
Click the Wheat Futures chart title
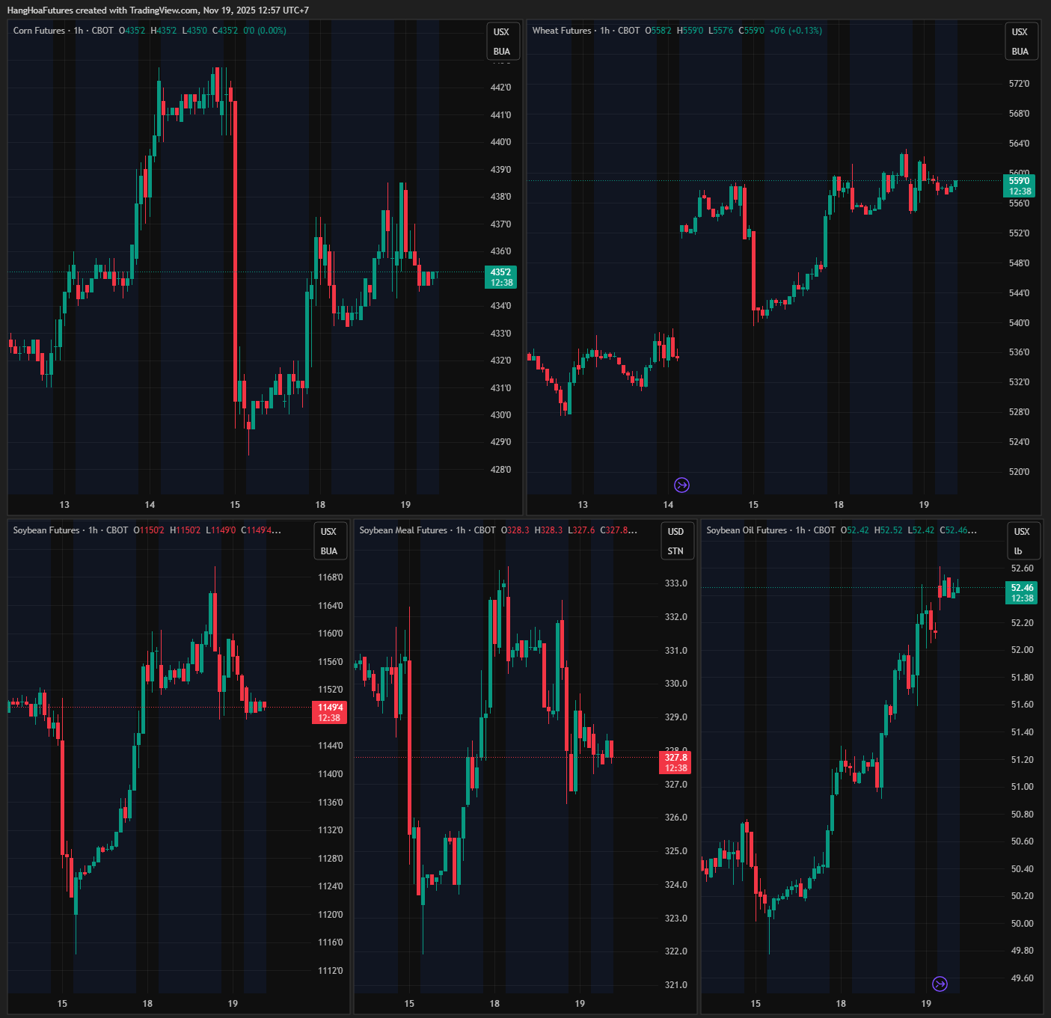tap(561, 31)
